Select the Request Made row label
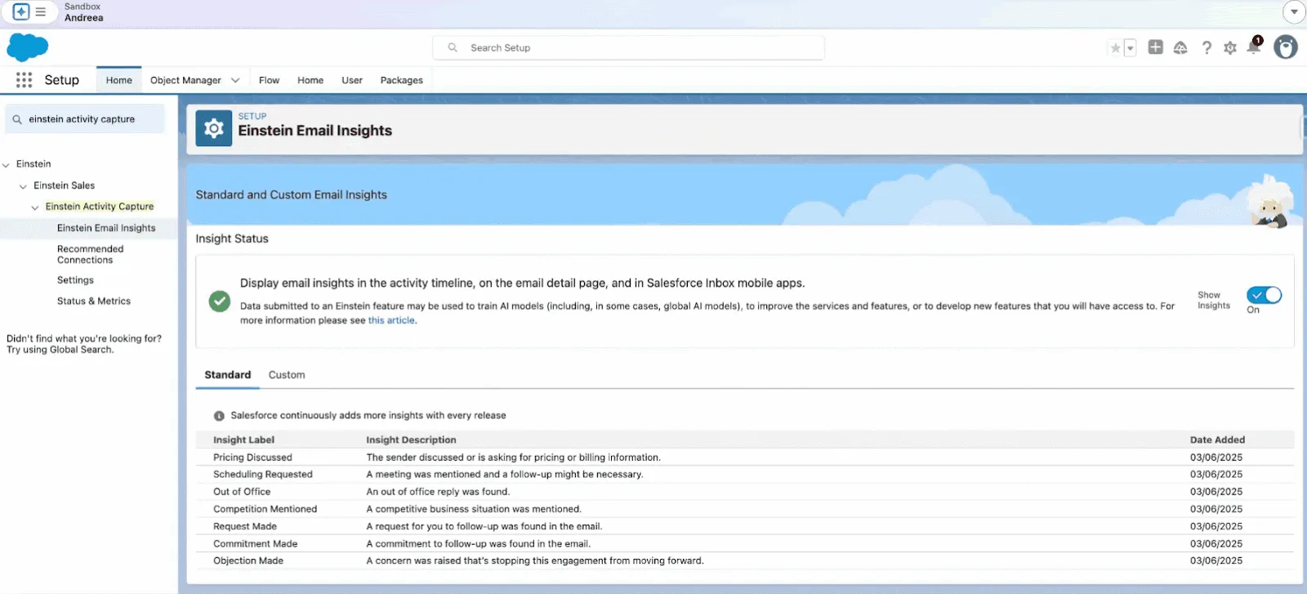 click(245, 526)
